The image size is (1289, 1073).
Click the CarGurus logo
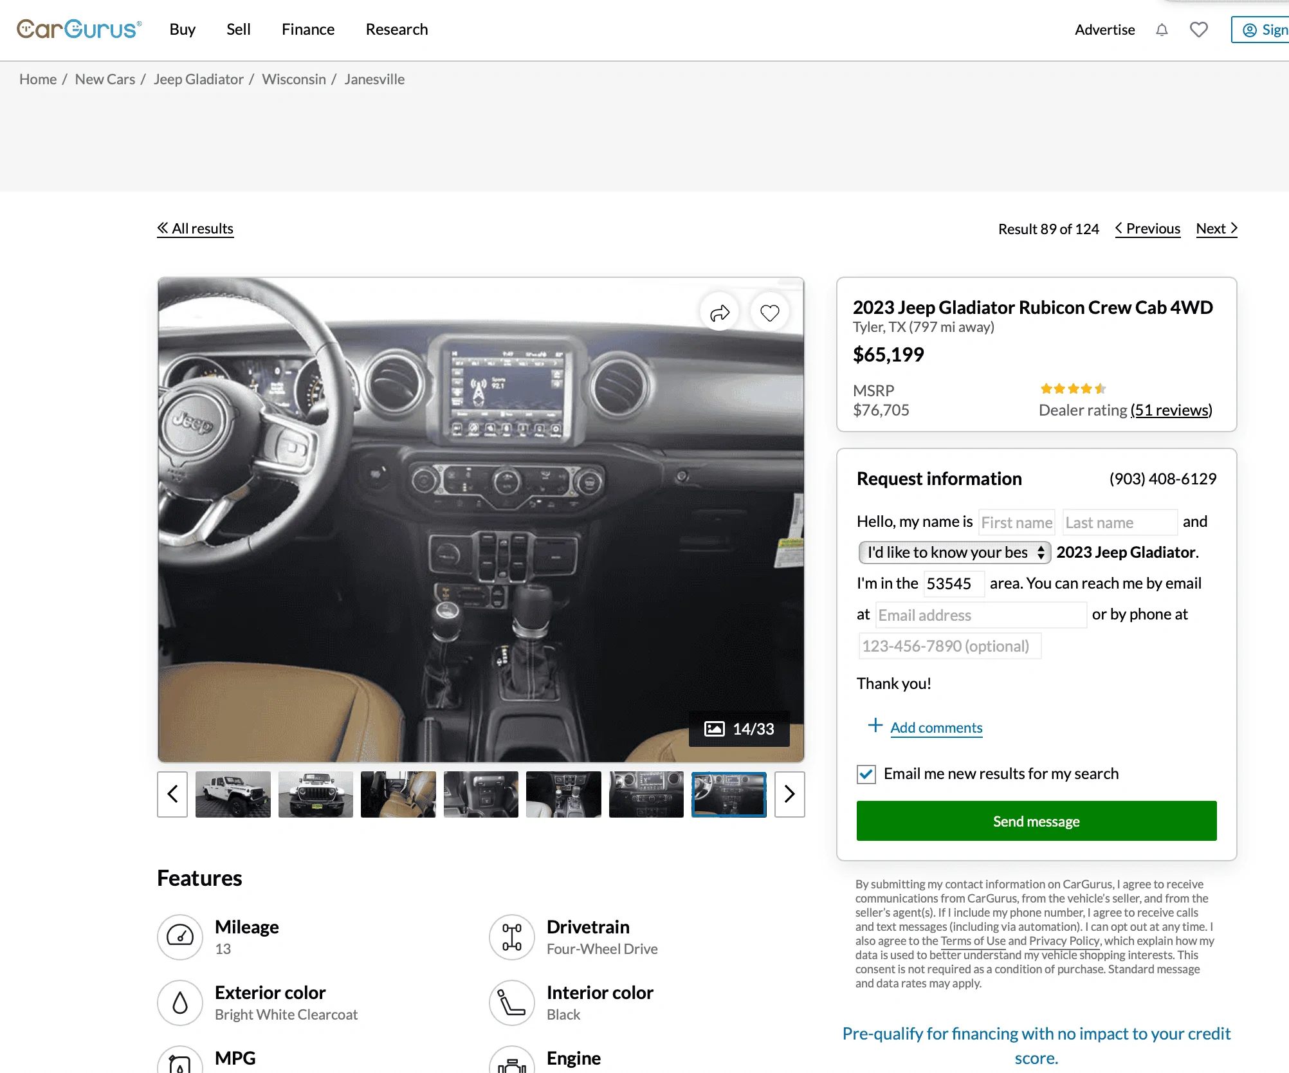(x=79, y=29)
